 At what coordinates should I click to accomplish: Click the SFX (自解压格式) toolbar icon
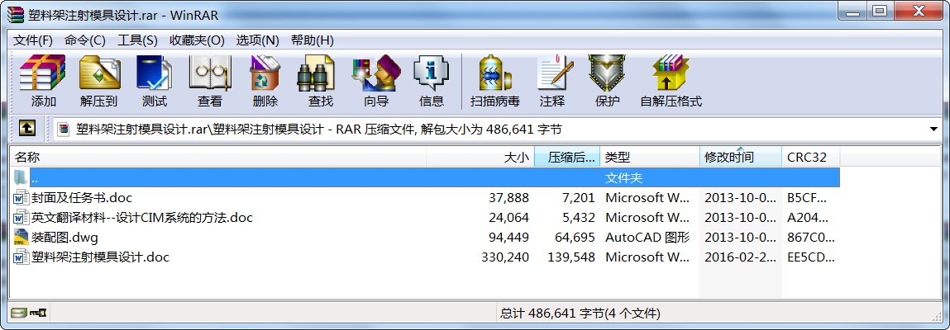point(671,73)
